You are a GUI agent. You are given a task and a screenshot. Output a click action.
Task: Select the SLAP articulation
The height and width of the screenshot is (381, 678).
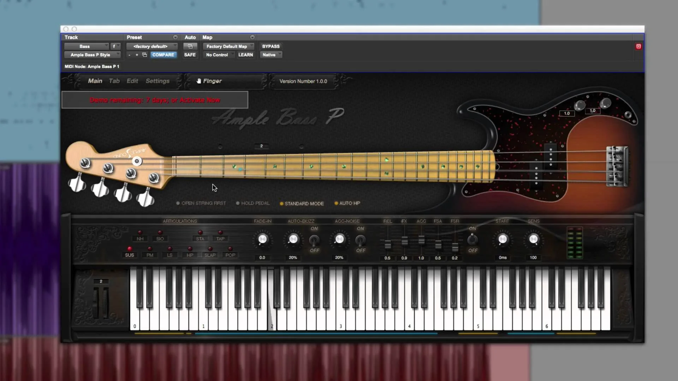point(210,255)
